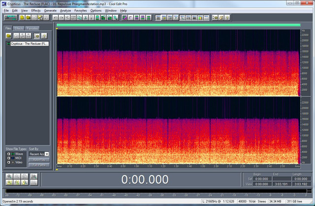Image resolution: width=315 pixels, height=206 pixels.
Task: Select the Files tab
Action: [x=8, y=29]
